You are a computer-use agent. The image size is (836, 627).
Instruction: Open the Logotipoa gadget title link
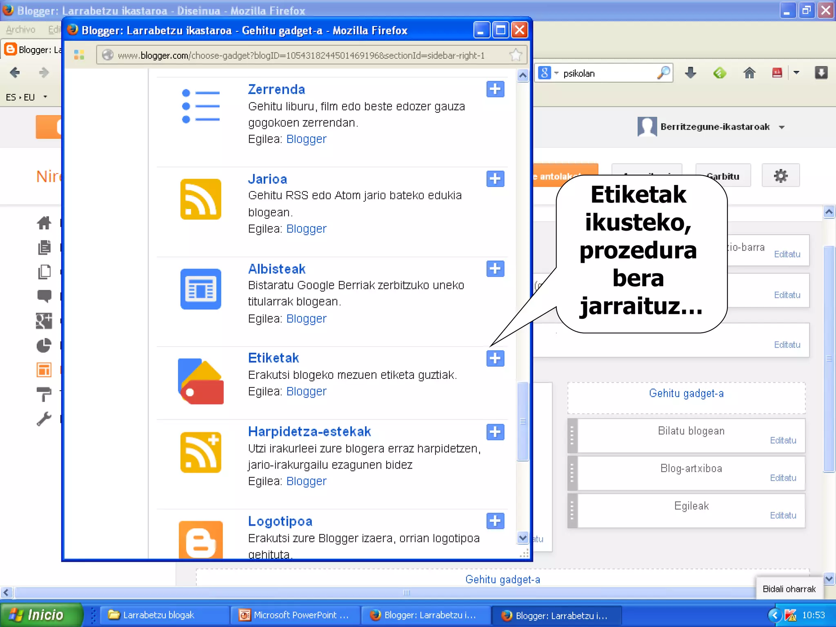pos(280,521)
